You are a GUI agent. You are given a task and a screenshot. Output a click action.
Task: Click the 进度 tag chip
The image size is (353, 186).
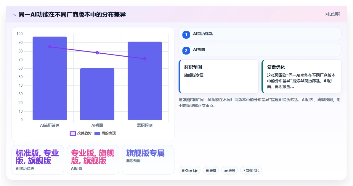[x=230, y=170]
